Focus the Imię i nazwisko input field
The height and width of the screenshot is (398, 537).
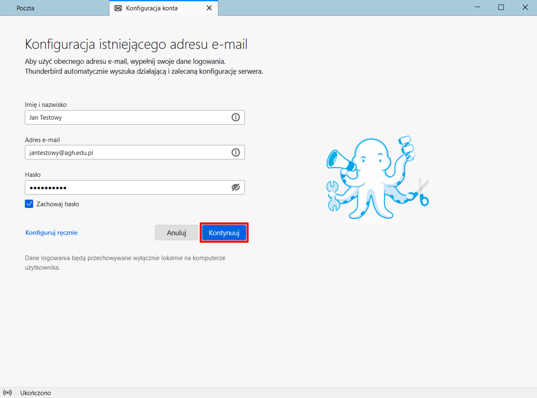click(x=125, y=118)
